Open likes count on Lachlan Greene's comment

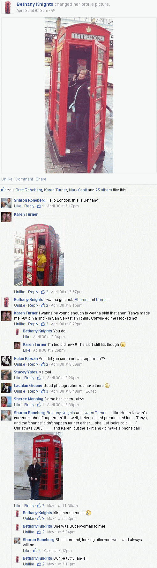(x=45, y=391)
